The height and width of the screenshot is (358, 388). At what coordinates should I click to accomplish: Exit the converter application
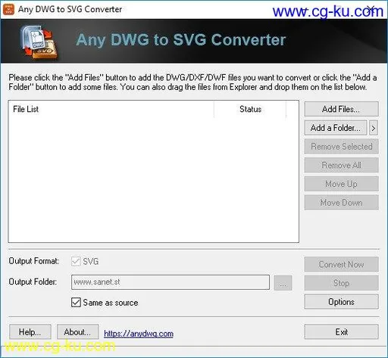coord(341,332)
